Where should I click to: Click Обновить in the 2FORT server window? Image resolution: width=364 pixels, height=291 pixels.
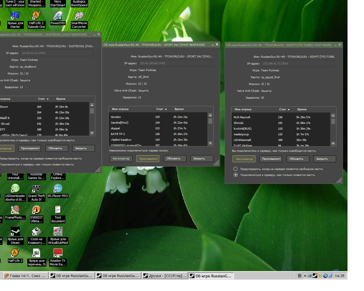[175, 159]
